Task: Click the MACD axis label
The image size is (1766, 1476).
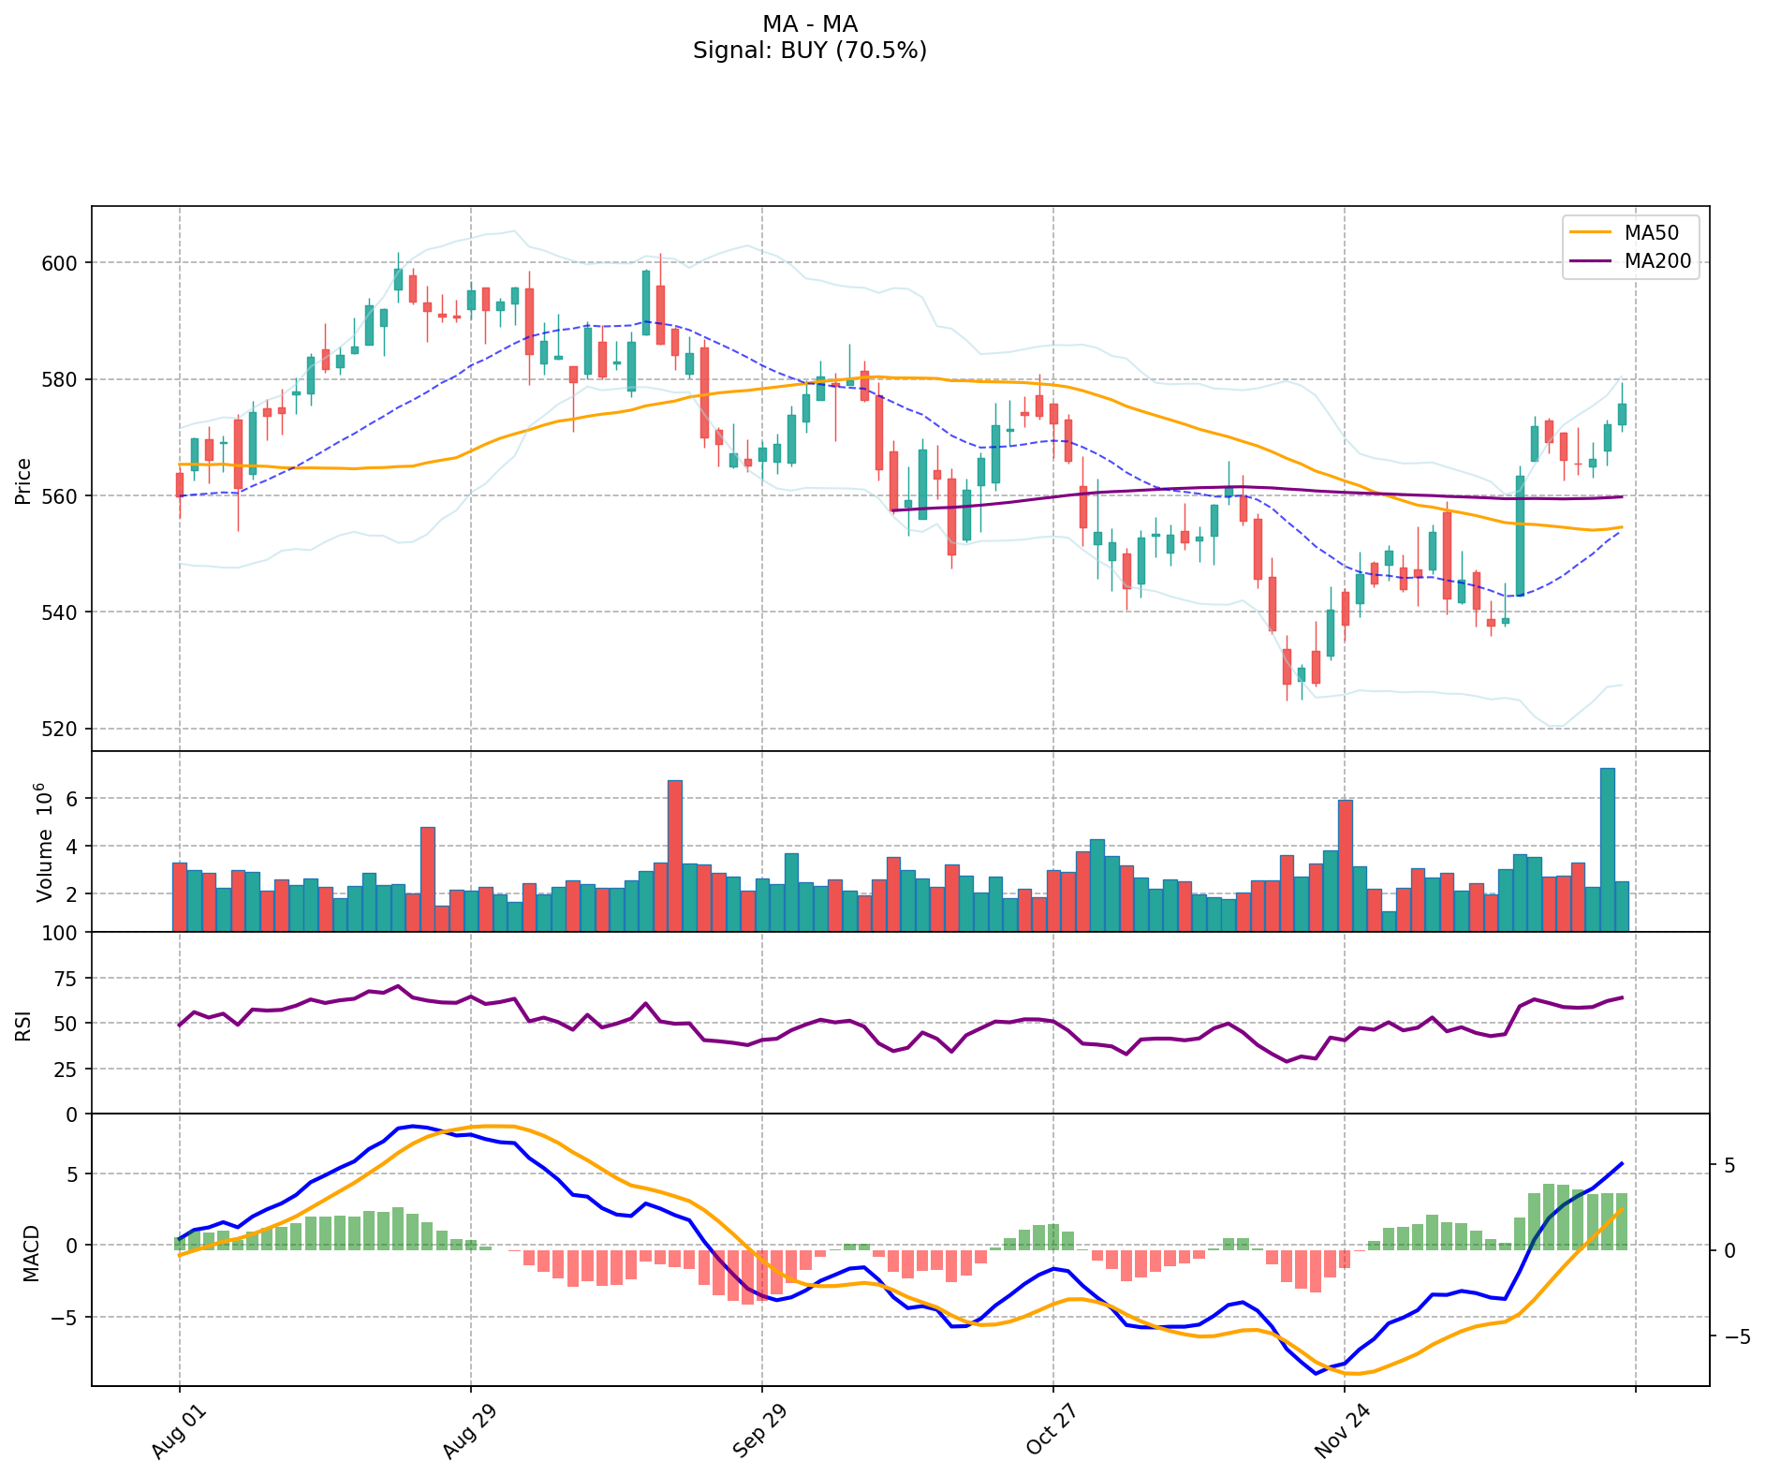Action: click(x=32, y=1252)
